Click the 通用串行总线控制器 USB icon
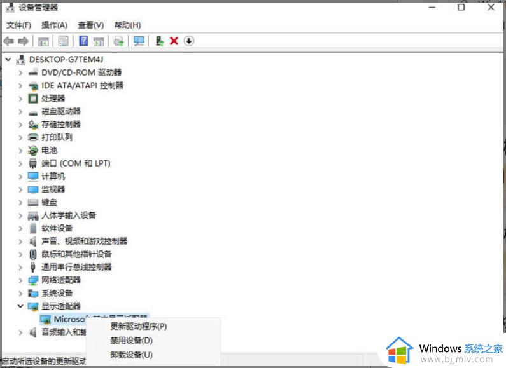The height and width of the screenshot is (368, 506). (x=33, y=267)
